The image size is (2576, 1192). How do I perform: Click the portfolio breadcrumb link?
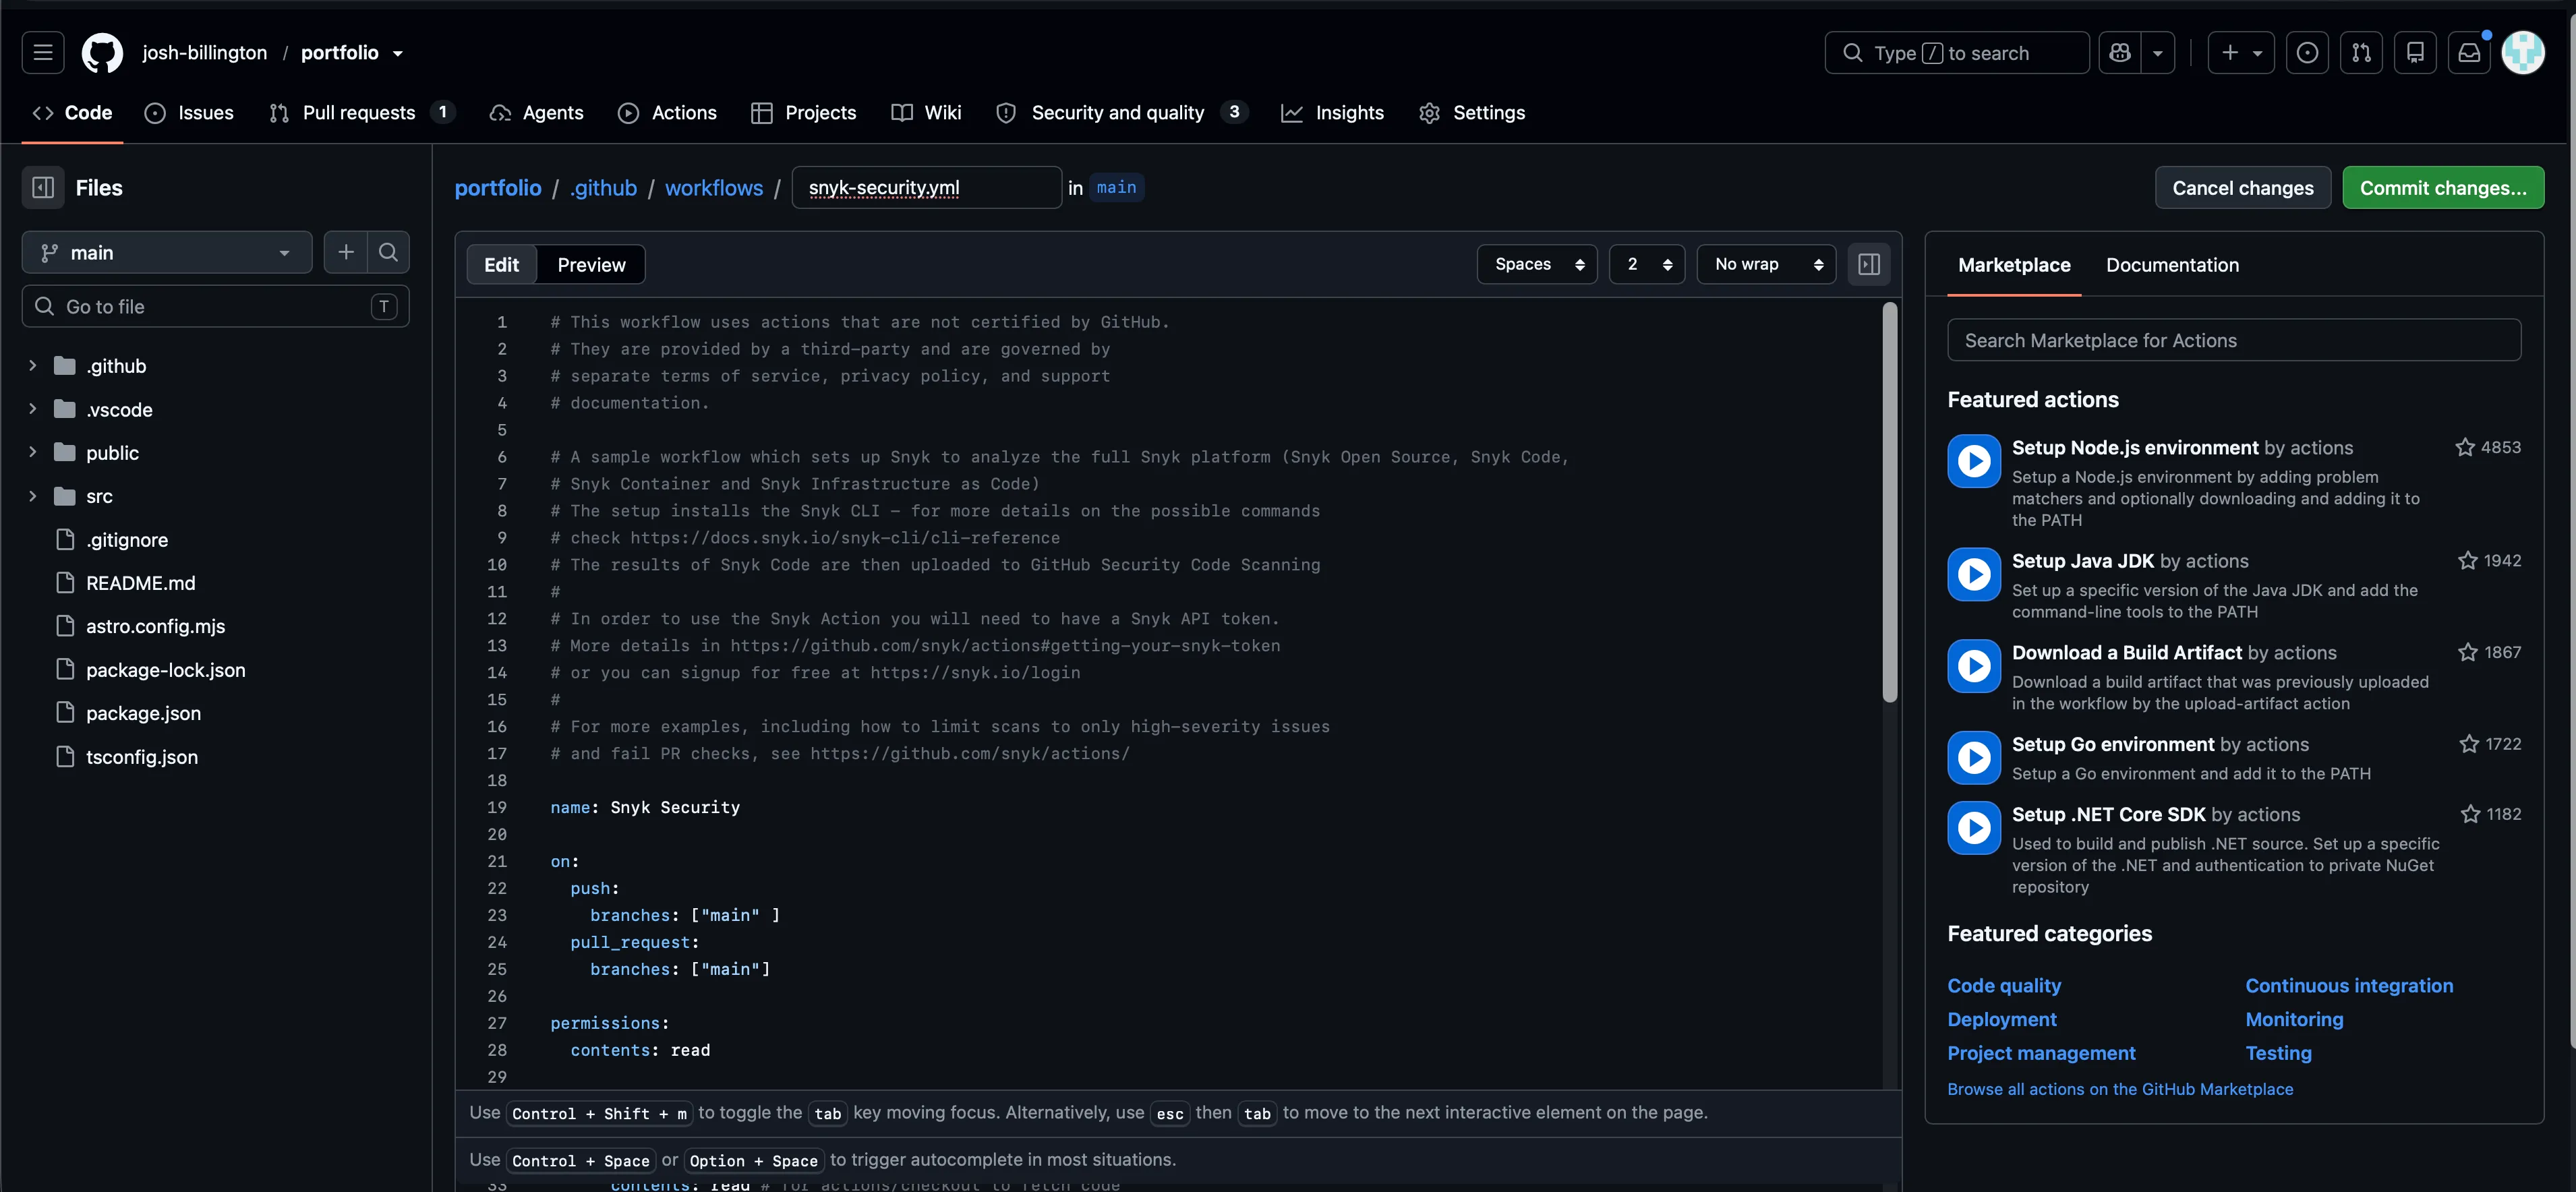coord(498,188)
